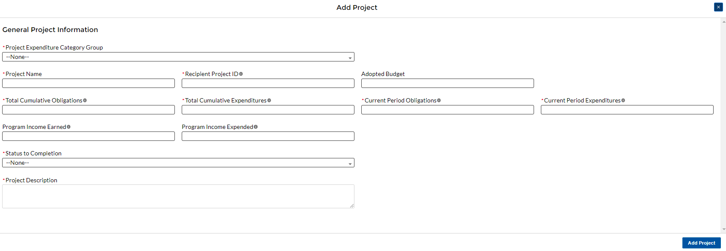Click the Program Income Earned info icon

[69, 127]
